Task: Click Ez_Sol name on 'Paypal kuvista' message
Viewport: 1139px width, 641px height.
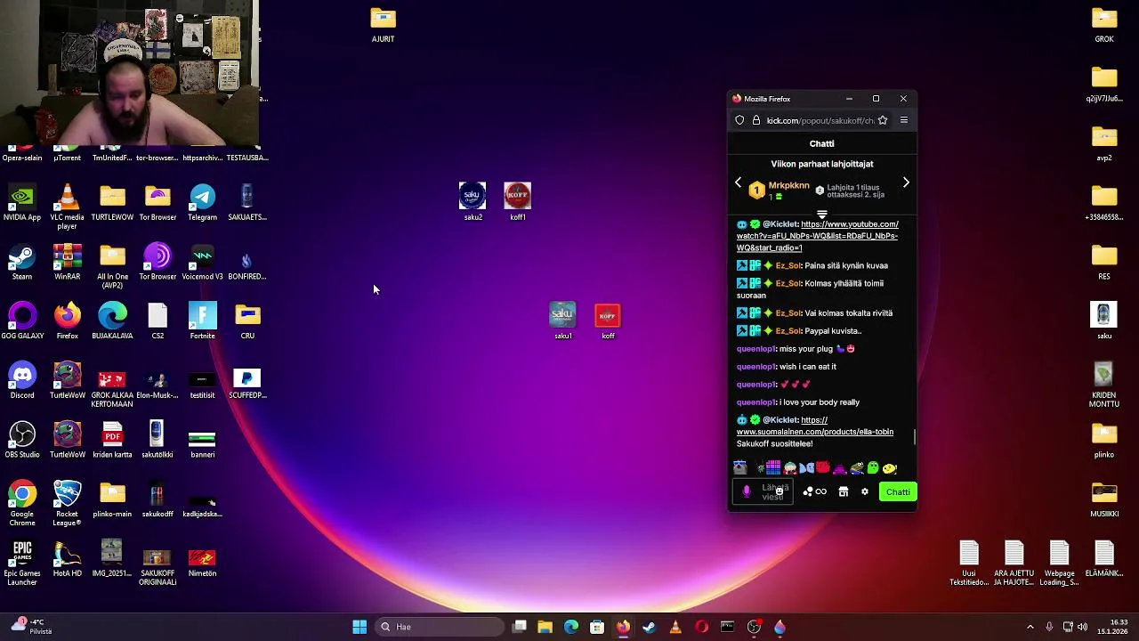Action: [x=788, y=331]
